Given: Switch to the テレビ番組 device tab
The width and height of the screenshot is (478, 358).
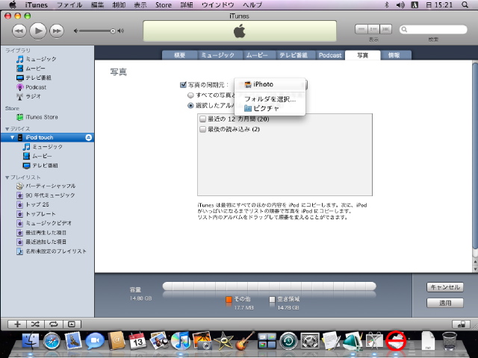Looking at the screenshot, I should tap(296, 55).
